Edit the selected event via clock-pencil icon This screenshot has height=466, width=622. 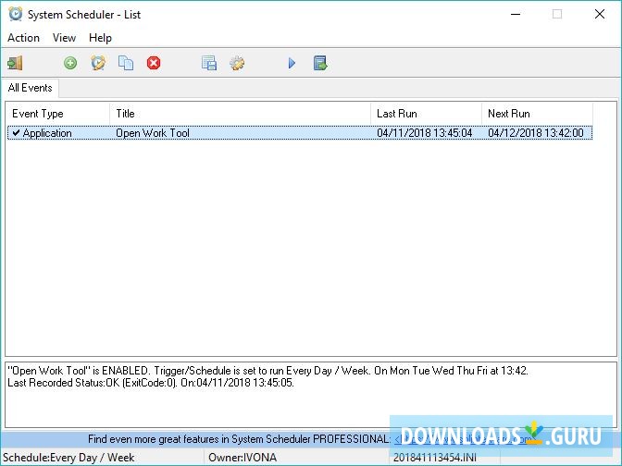[x=98, y=63]
